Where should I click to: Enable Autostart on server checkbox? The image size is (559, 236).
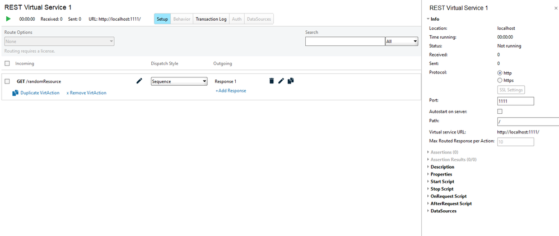click(500, 112)
